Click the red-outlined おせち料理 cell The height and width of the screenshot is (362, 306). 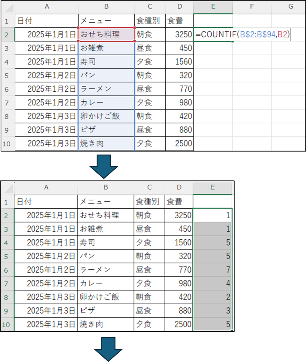click(106, 35)
